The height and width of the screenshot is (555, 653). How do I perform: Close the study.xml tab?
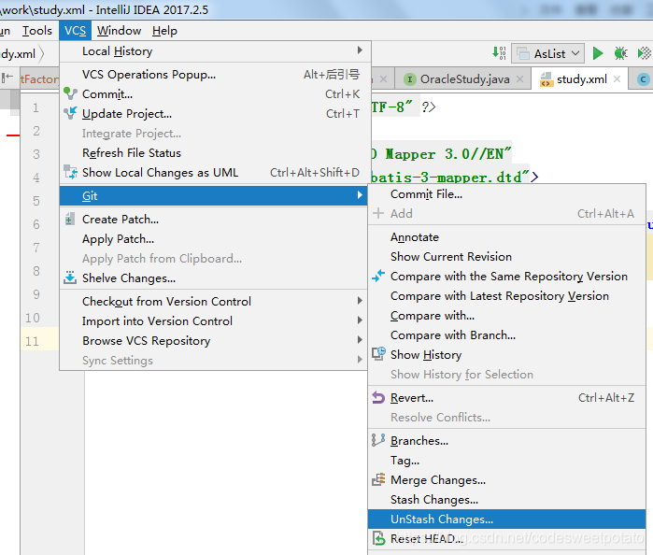pyautogui.click(x=618, y=78)
